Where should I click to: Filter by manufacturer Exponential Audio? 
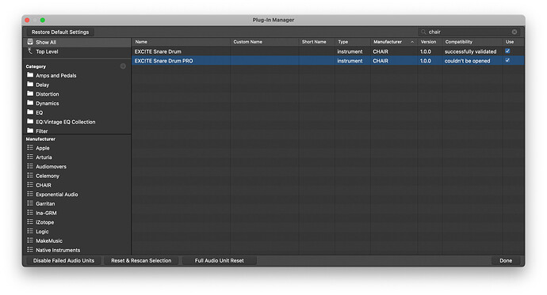77,195
